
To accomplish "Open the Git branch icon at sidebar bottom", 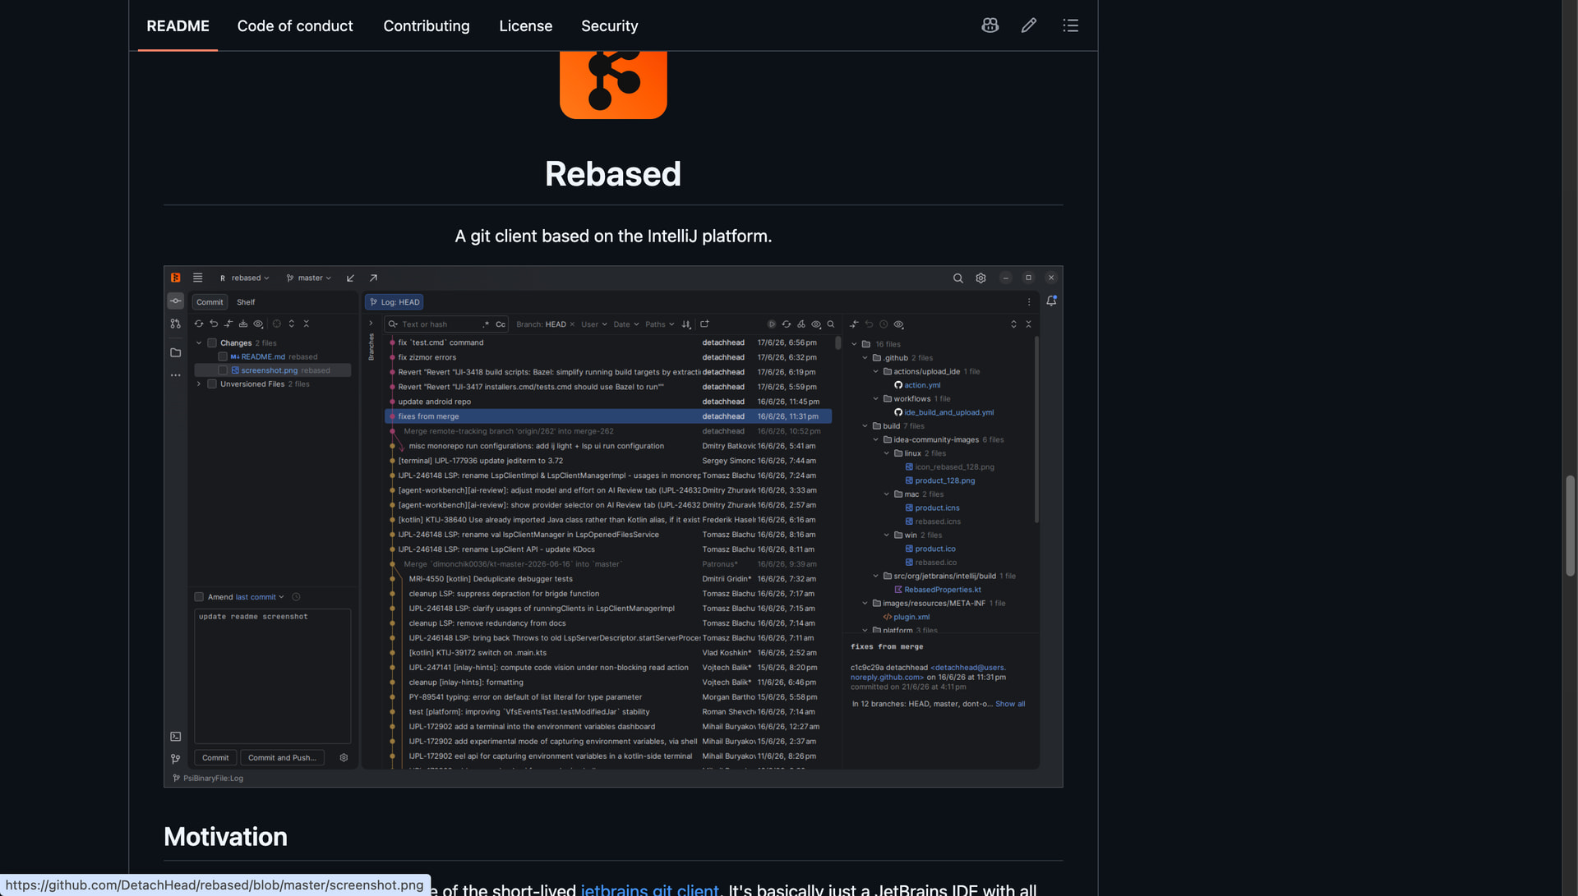I will click(176, 759).
